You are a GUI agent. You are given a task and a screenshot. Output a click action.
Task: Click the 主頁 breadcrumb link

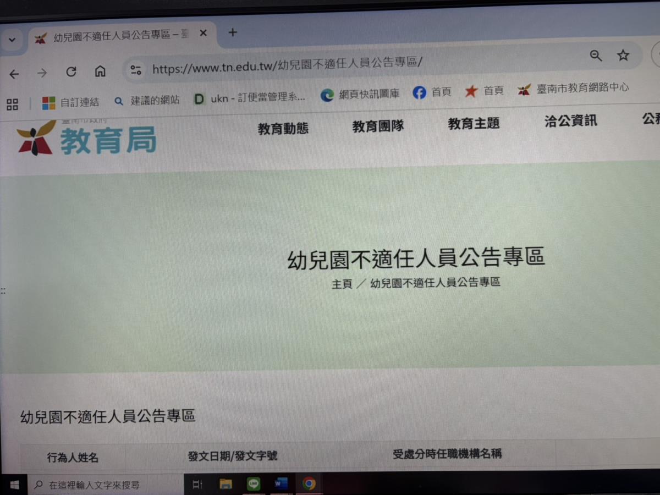341,284
